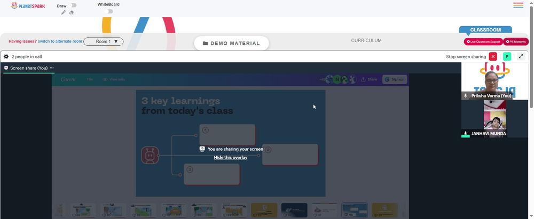
Task: Click the View only eye icon
Action: click(x=105, y=79)
